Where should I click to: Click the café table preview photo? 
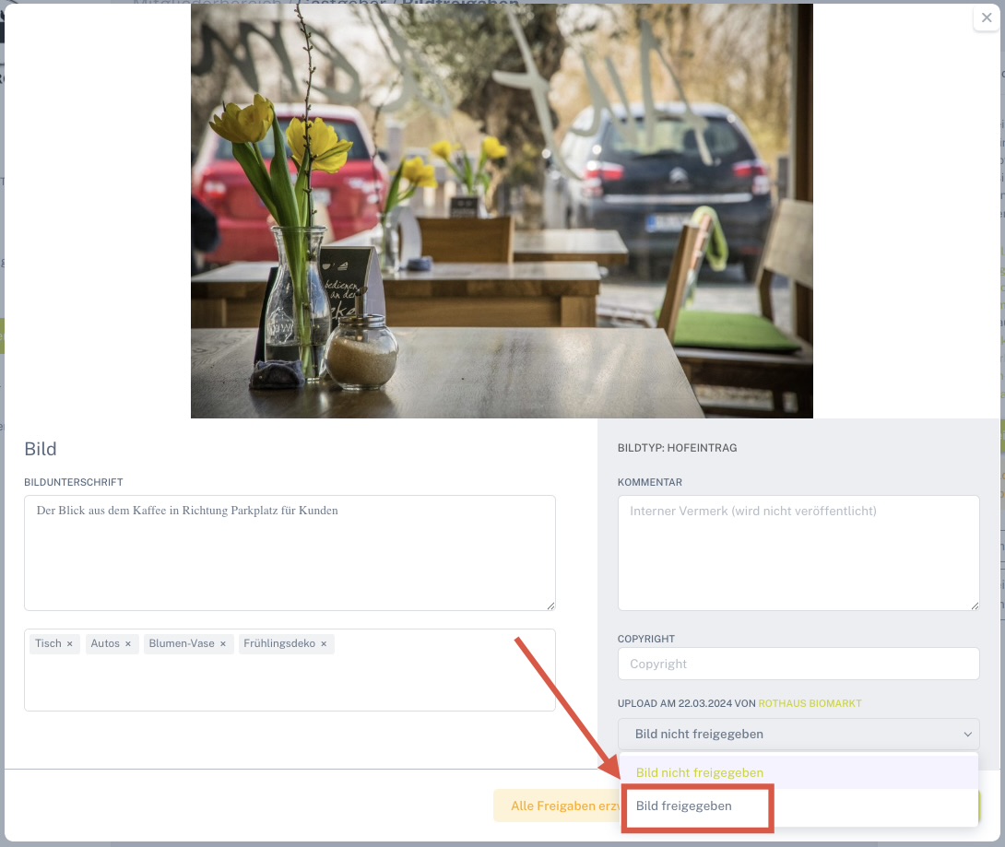pos(502,211)
